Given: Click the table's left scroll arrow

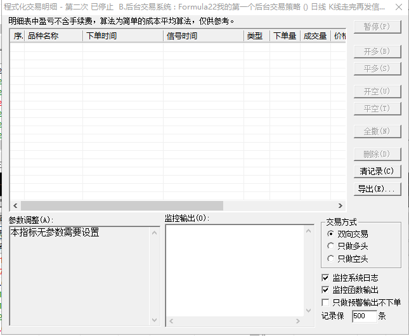Looking at the screenshot, I should (x=15, y=206).
